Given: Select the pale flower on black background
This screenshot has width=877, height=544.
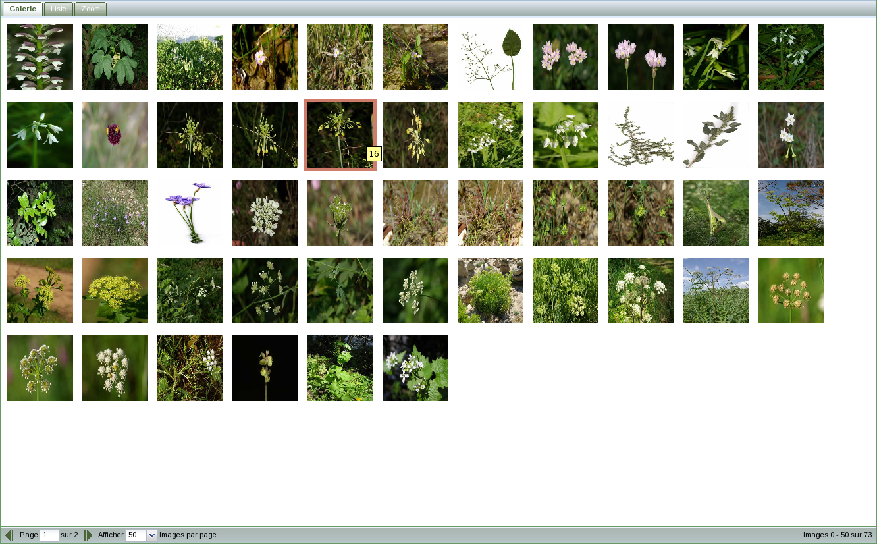Looking at the screenshot, I should pyautogui.click(x=265, y=368).
